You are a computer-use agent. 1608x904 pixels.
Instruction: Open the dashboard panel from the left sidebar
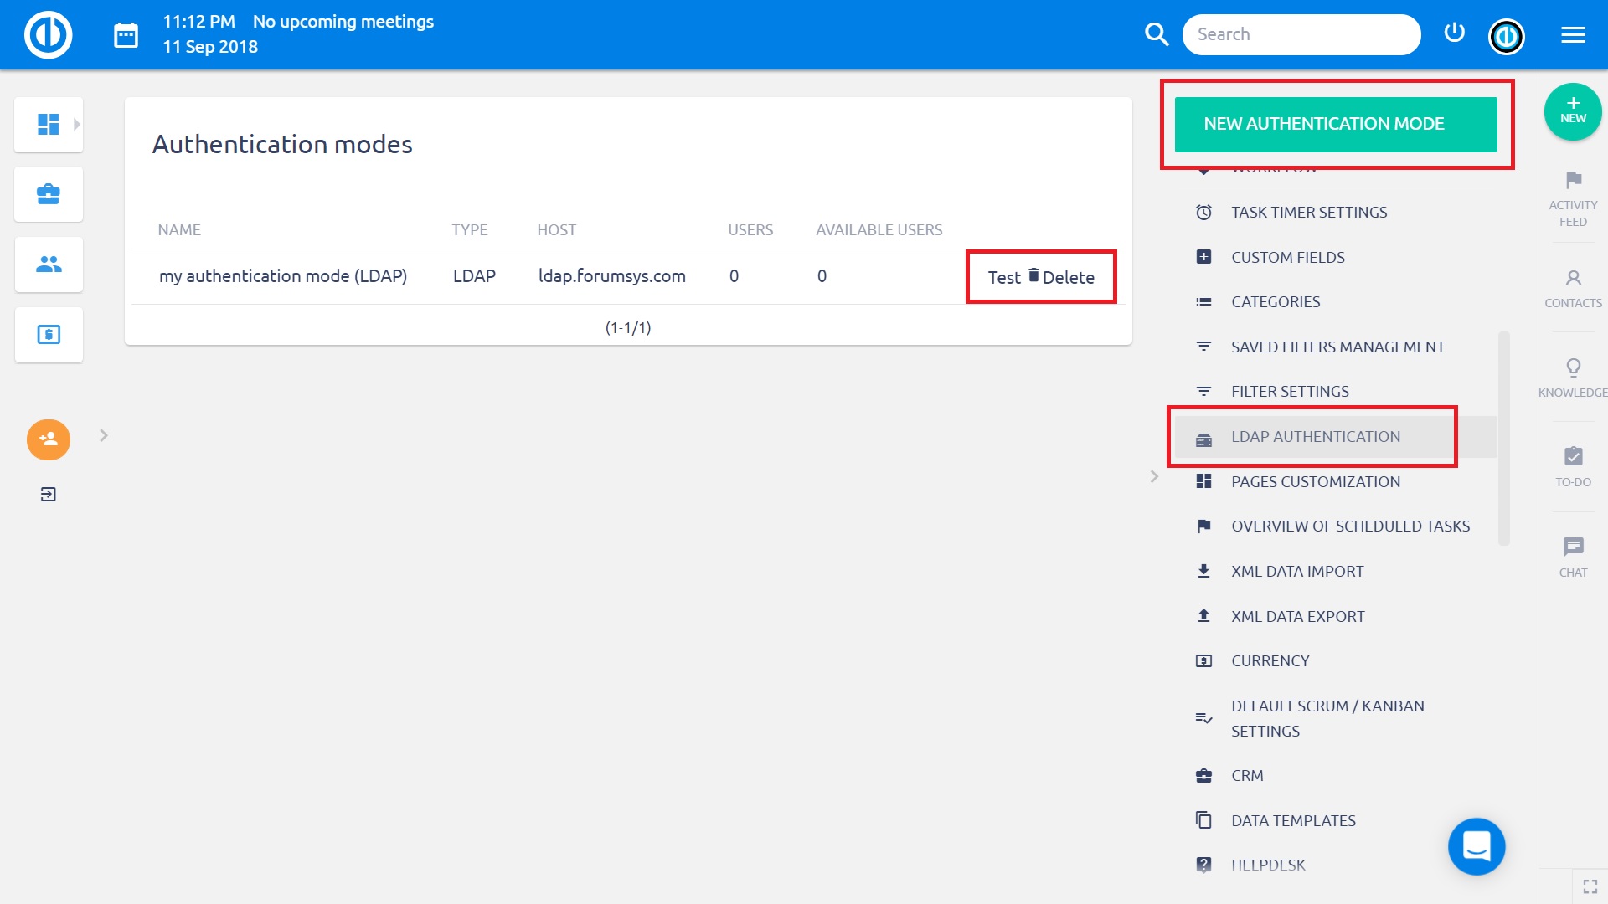pos(48,124)
